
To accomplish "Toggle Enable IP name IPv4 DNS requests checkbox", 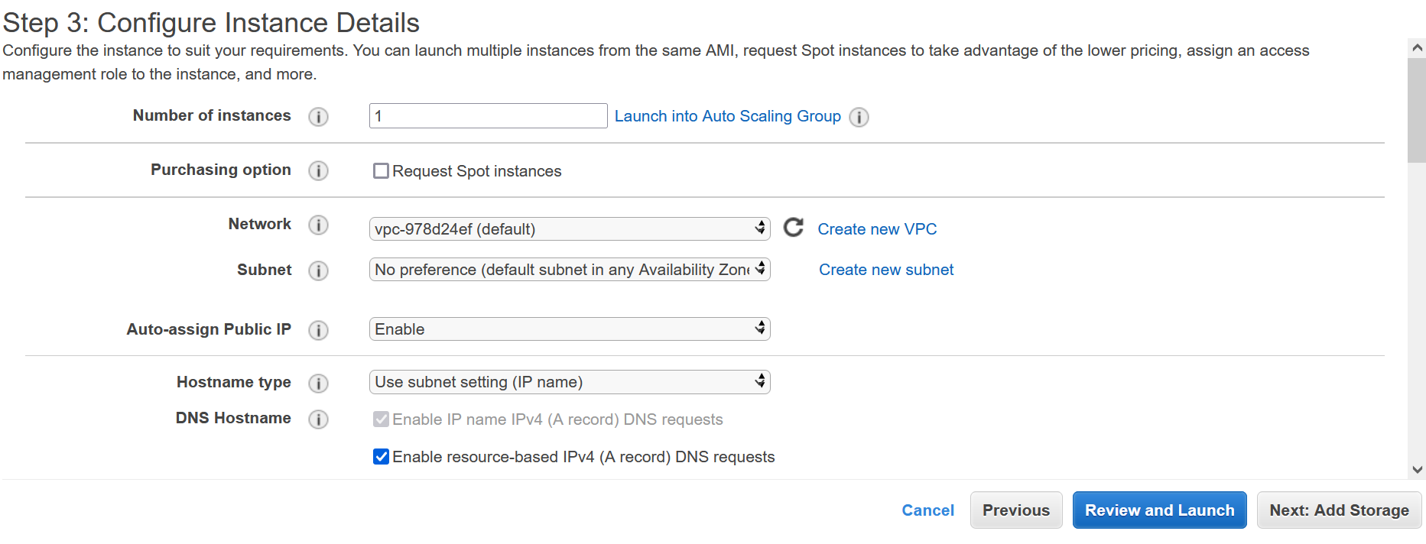I will [x=381, y=419].
